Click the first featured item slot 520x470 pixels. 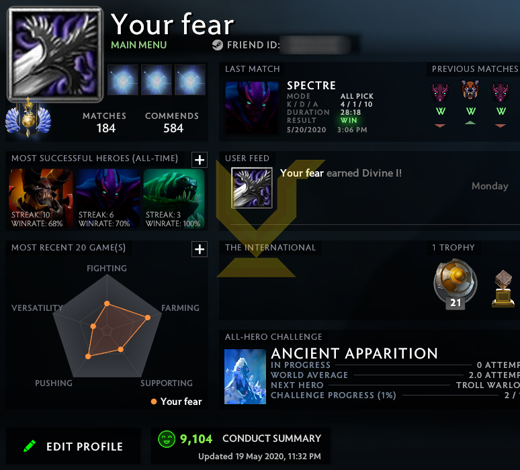pyautogui.click(x=123, y=80)
